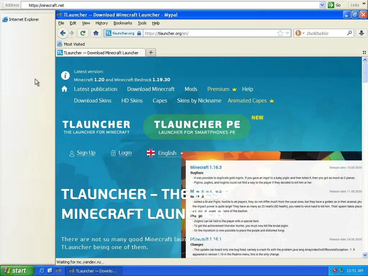Viewport: 368px width, 276px height.
Task: Expand the Links toolbar chevron
Action: 364,4
